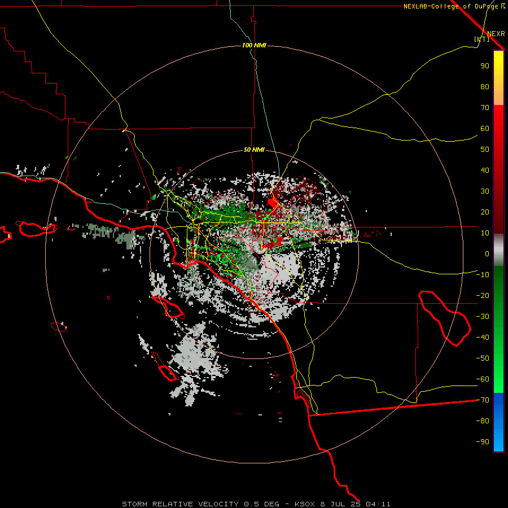Click the -30 label on velocity scale
The width and height of the screenshot is (508, 508).
click(483, 317)
